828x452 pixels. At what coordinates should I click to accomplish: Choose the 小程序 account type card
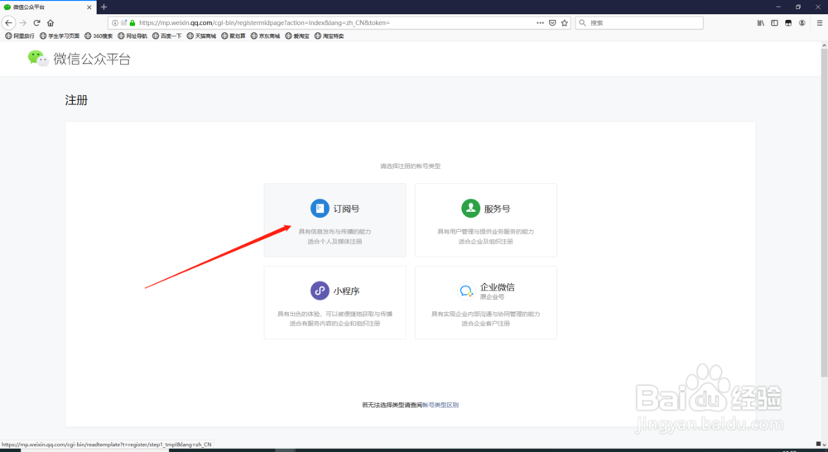click(335, 302)
